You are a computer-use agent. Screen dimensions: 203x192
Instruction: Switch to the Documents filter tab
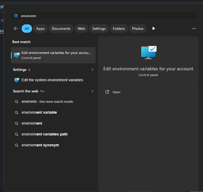(61, 29)
